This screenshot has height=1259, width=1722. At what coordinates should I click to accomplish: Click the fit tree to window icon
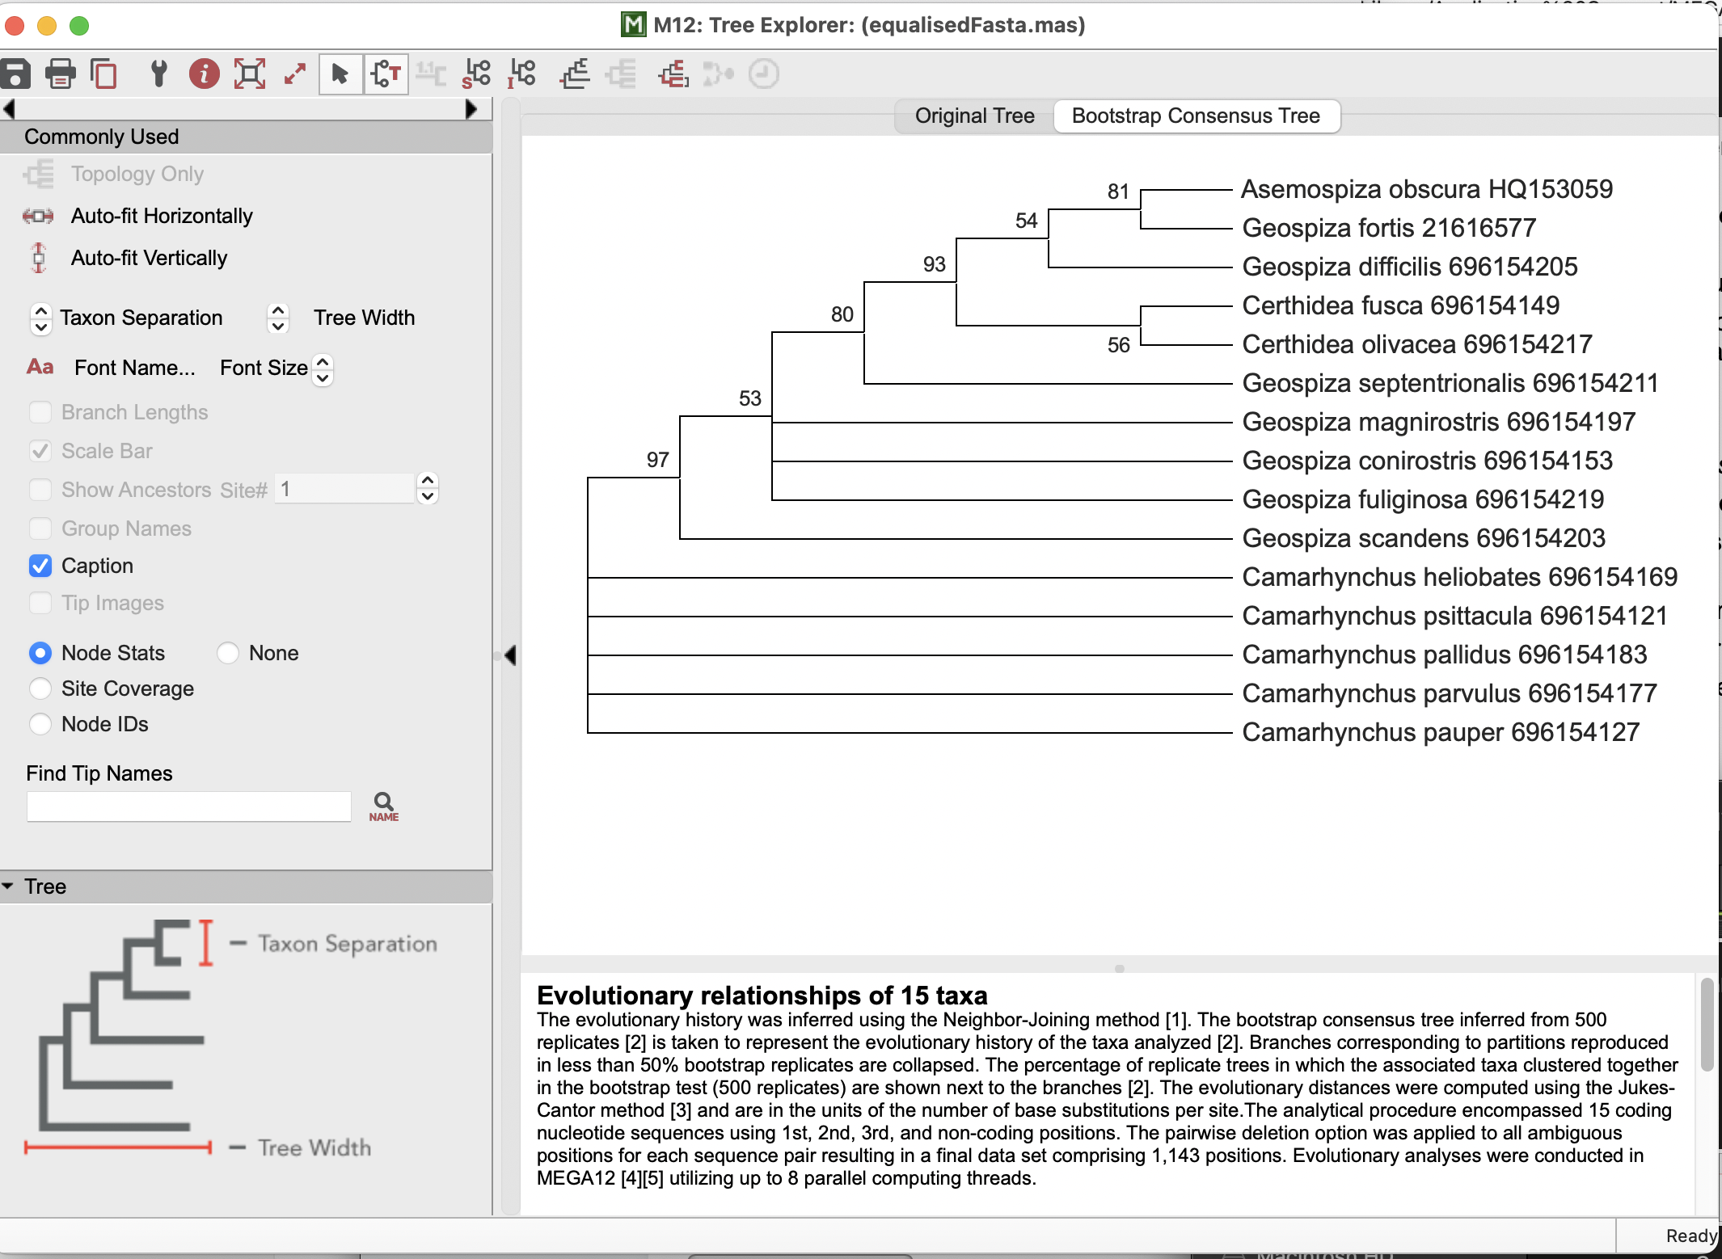pyautogui.click(x=250, y=74)
